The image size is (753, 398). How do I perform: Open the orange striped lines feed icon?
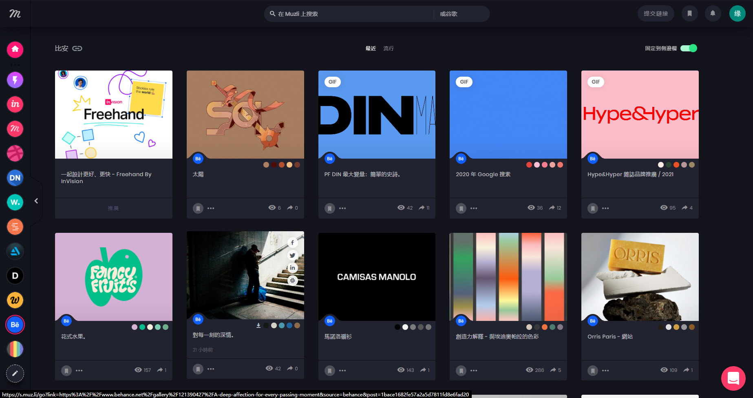point(15,227)
